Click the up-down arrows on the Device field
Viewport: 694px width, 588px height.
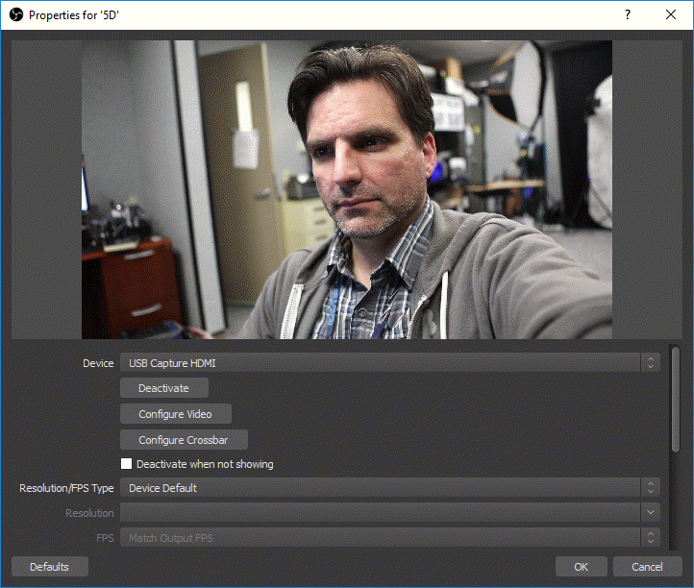[x=651, y=363]
